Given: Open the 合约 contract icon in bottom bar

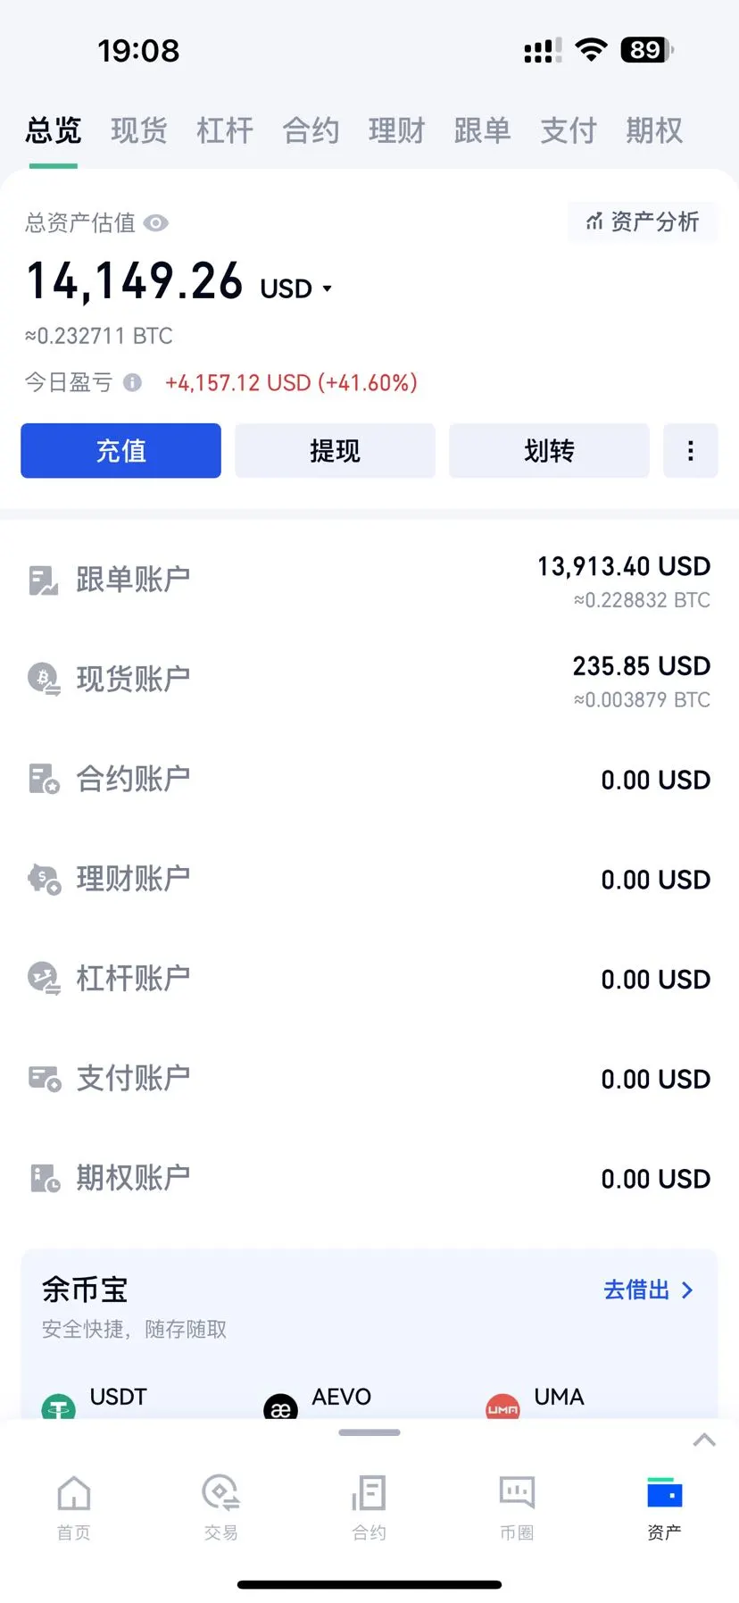Looking at the screenshot, I should tap(369, 1492).
